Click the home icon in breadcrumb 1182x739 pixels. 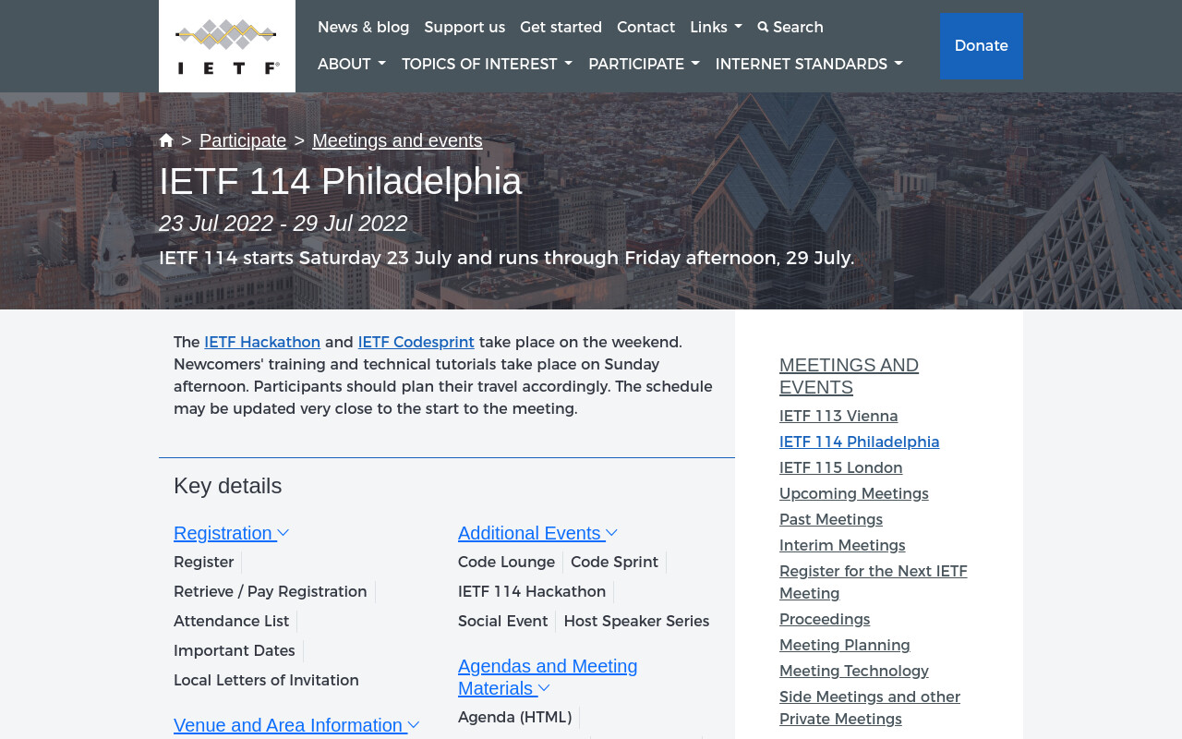(166, 140)
